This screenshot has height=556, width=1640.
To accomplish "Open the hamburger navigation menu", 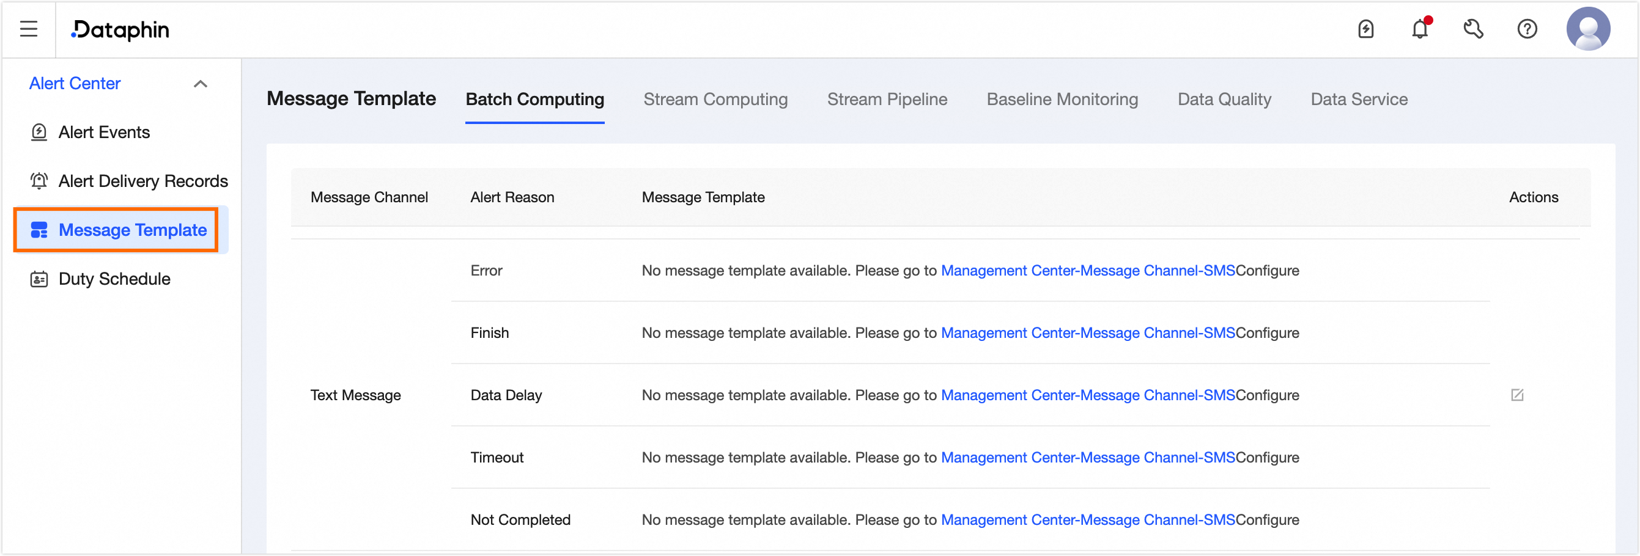I will (29, 29).
